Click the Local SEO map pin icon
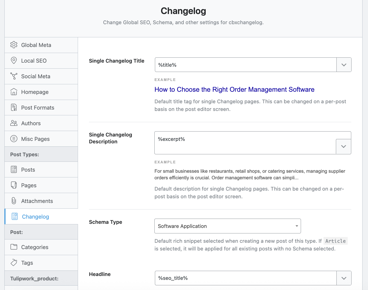 click(x=14, y=60)
